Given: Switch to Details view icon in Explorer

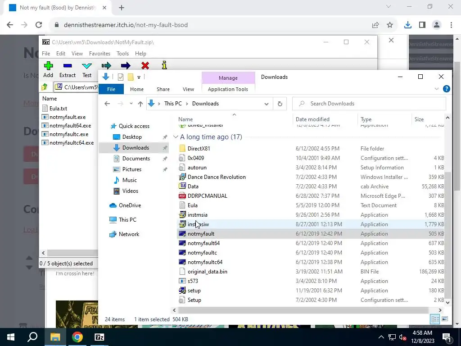Looking at the screenshot, I should click(x=435, y=319).
